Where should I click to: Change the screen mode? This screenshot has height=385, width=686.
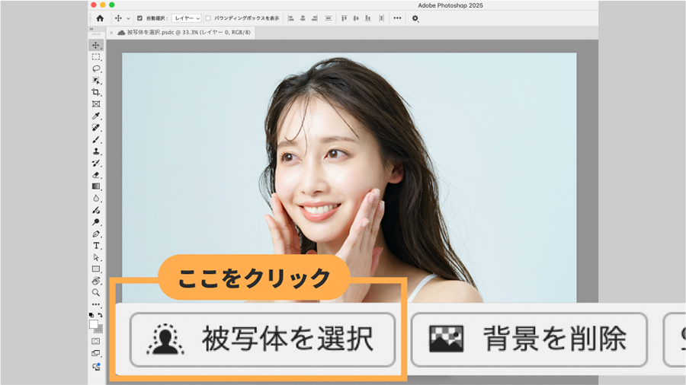click(96, 353)
